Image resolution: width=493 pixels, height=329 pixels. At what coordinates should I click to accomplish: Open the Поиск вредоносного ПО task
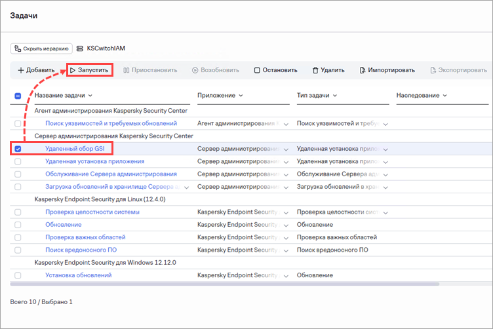pos(81,250)
